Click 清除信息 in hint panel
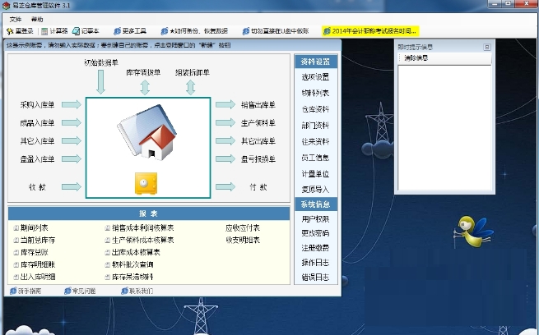Image resolution: width=539 pixels, height=335 pixels. pos(416,58)
